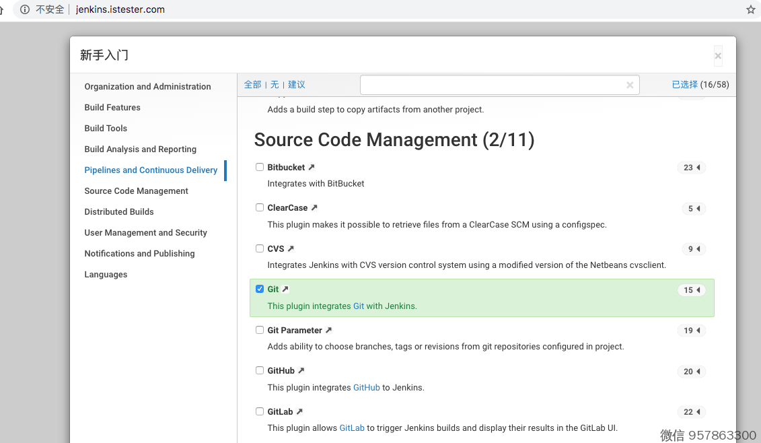Uncheck the Git plugin checkbox
The height and width of the screenshot is (443, 761).
(x=260, y=289)
